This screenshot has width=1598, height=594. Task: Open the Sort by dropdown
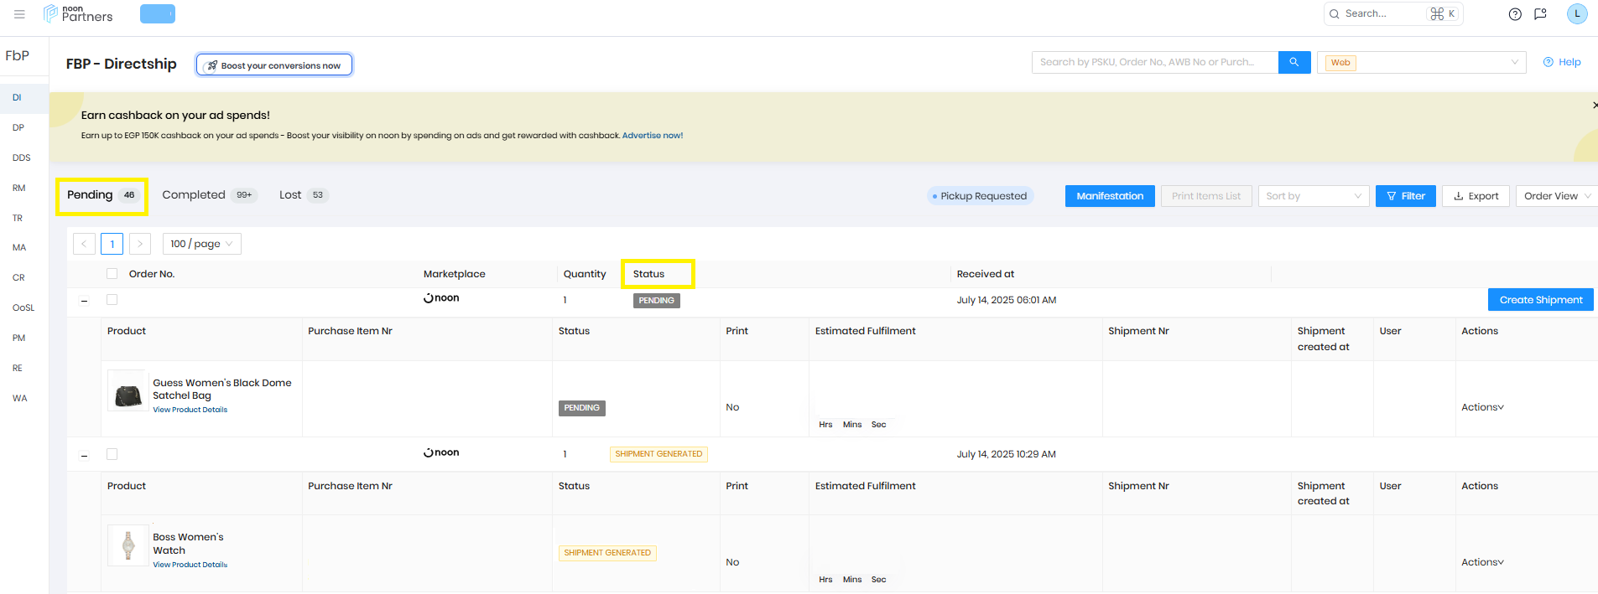[x=1314, y=196]
